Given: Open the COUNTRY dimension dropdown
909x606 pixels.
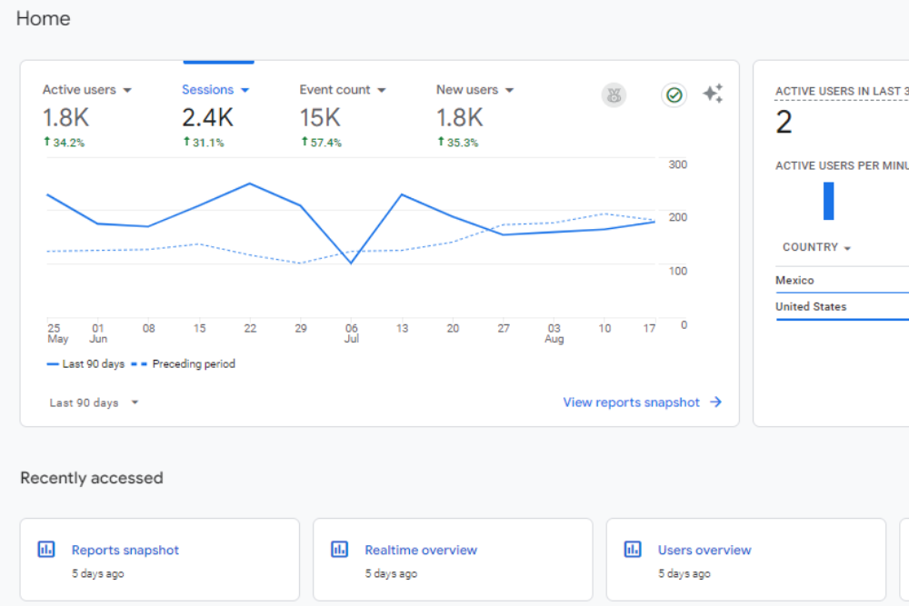Looking at the screenshot, I should point(816,247).
